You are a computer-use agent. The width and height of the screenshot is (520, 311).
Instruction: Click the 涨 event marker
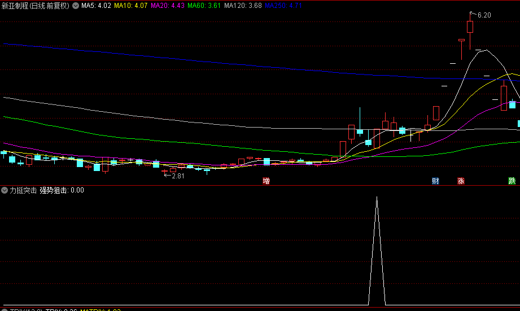pos(461,181)
